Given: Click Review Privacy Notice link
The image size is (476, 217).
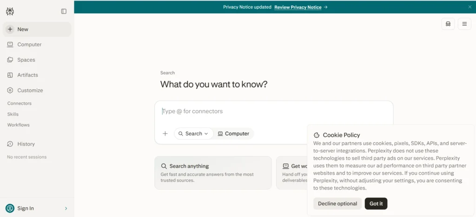Looking at the screenshot, I should point(298,7).
